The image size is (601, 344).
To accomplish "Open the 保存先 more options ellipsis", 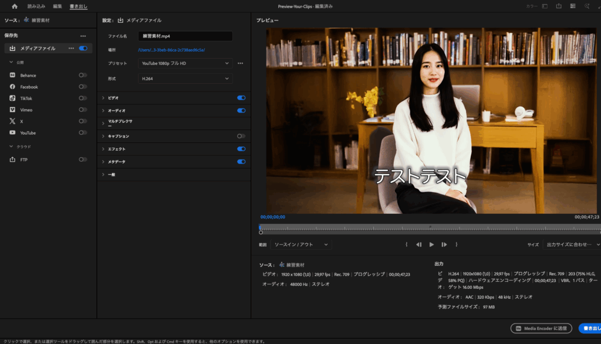I will (83, 36).
